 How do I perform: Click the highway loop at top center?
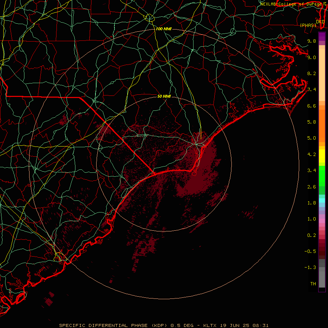pos(149,18)
